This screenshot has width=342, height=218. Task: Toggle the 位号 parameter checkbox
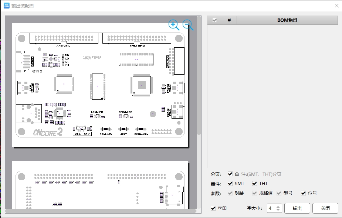[304, 193]
